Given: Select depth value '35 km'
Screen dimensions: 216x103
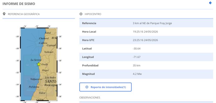Looking at the screenshot, I should [x=137, y=65].
